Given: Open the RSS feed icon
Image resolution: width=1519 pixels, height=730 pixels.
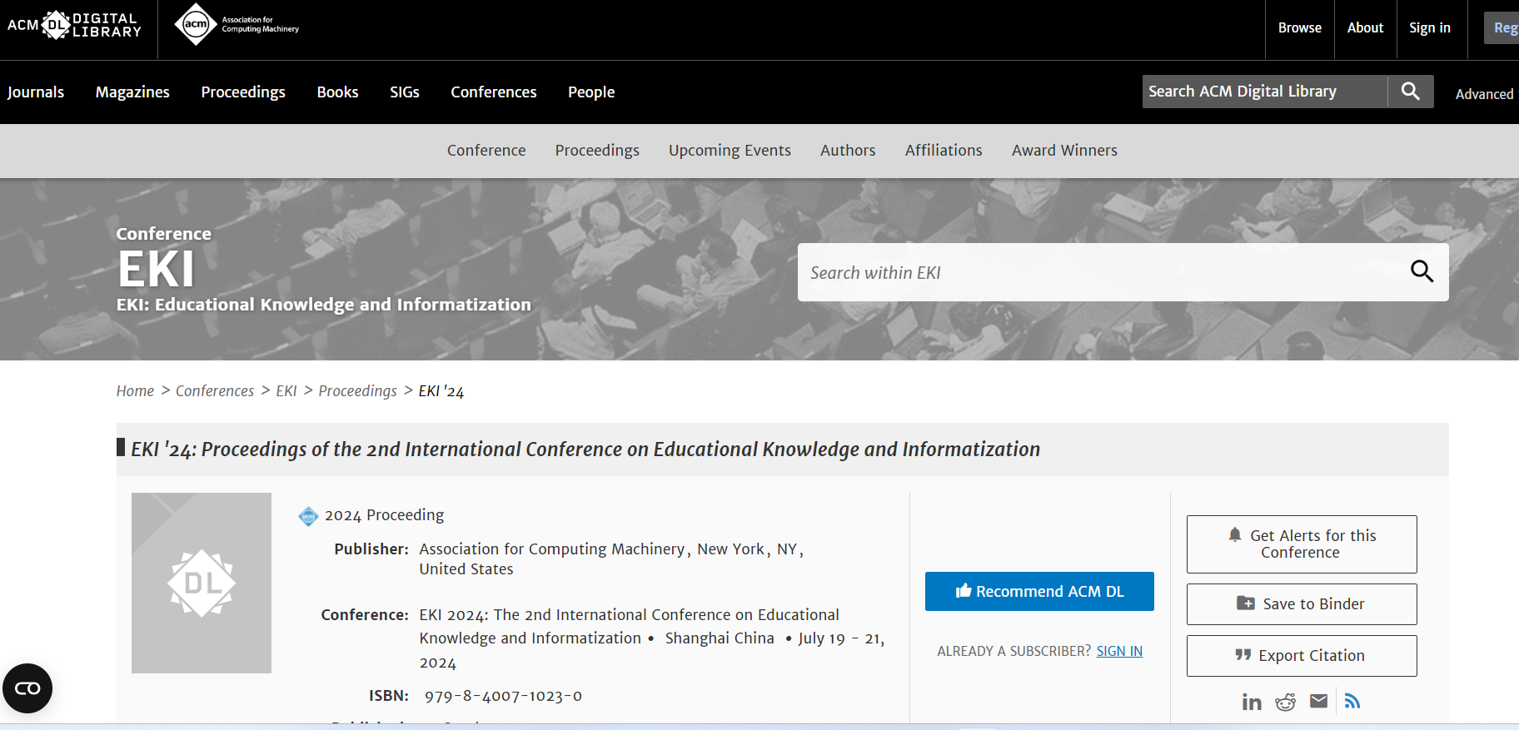Looking at the screenshot, I should (1352, 702).
